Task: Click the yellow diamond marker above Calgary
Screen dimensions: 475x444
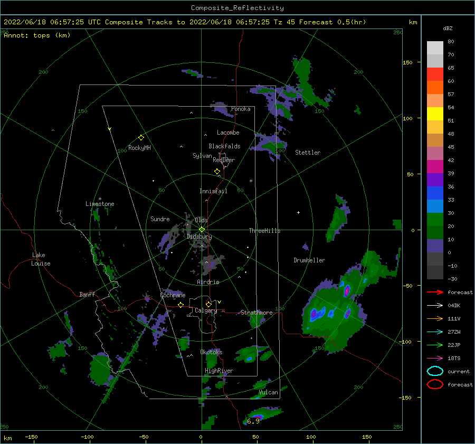Action: pyautogui.click(x=208, y=304)
